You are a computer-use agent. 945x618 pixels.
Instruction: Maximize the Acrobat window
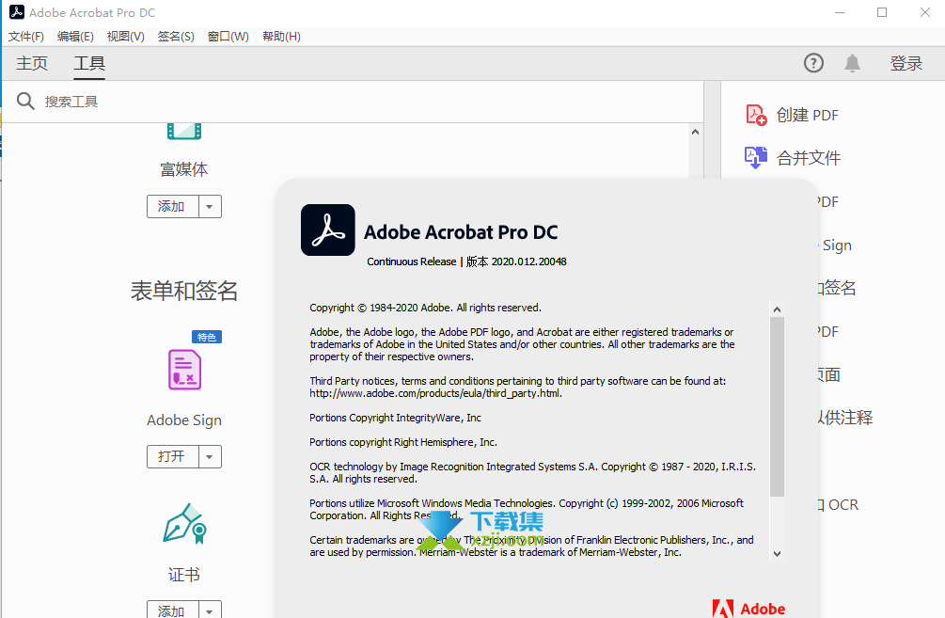(882, 12)
